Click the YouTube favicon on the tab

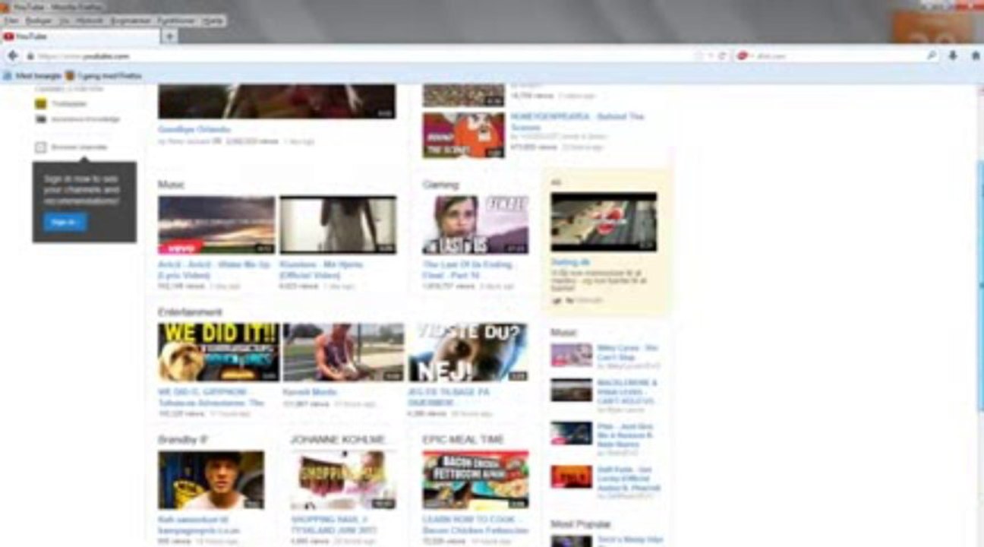(x=8, y=36)
